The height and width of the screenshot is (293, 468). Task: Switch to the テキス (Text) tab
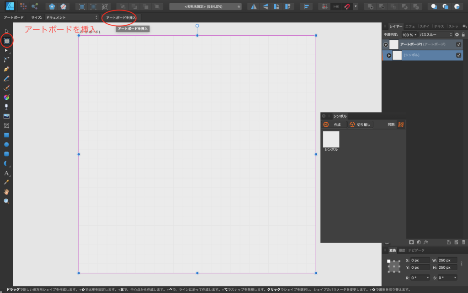(x=439, y=26)
